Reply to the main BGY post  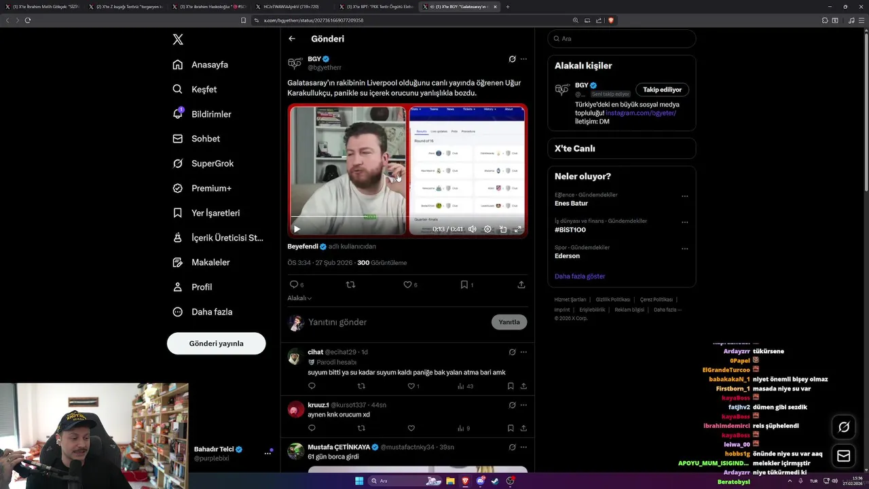coord(294,285)
